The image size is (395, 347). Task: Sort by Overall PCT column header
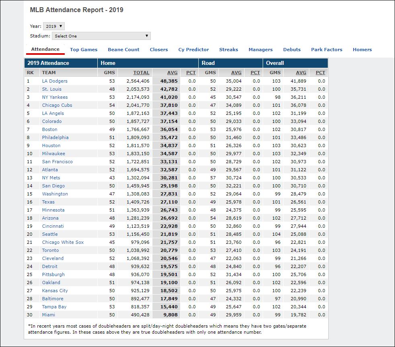[320, 73]
